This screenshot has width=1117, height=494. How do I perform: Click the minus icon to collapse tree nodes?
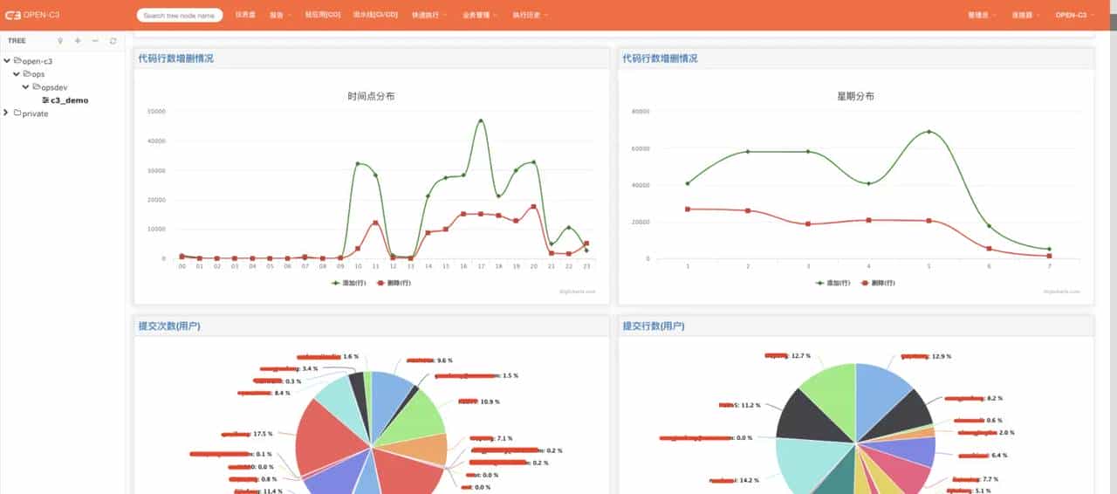(95, 41)
